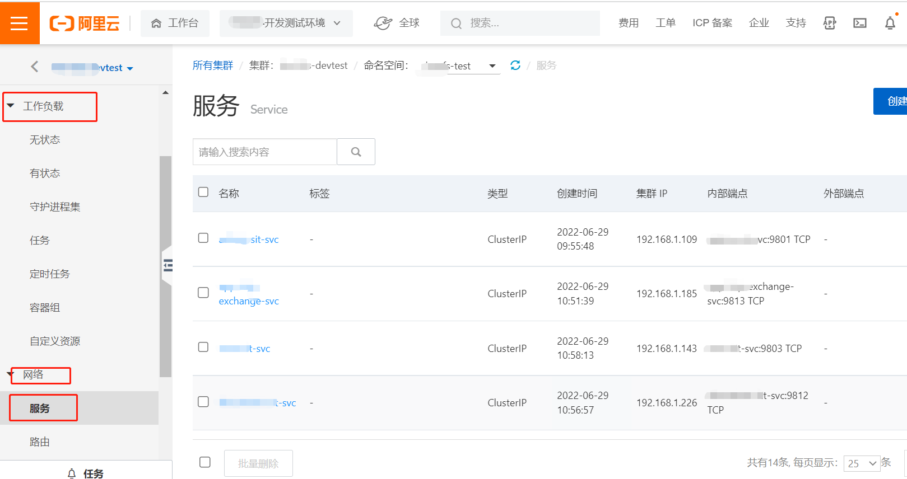This screenshot has width=907, height=479.
Task: Open the 企业 enterprise menu
Action: pos(759,23)
